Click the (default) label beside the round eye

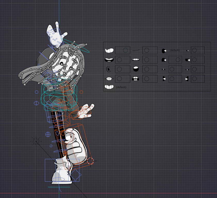click(x=175, y=50)
